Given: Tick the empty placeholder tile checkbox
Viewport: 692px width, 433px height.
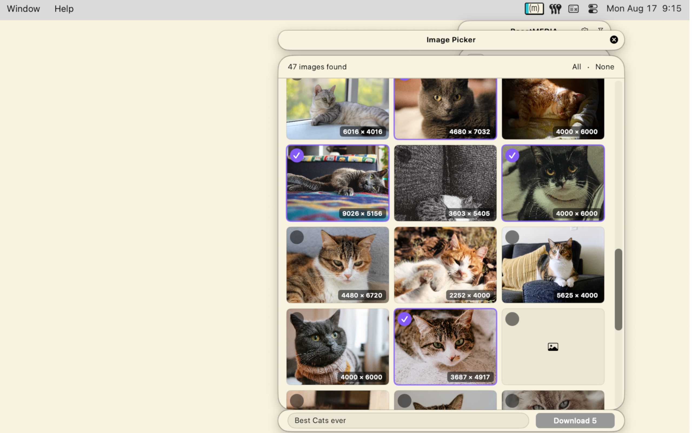Looking at the screenshot, I should tap(512, 319).
